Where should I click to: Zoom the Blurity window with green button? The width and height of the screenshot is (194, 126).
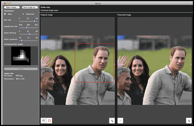[x=10, y=4]
